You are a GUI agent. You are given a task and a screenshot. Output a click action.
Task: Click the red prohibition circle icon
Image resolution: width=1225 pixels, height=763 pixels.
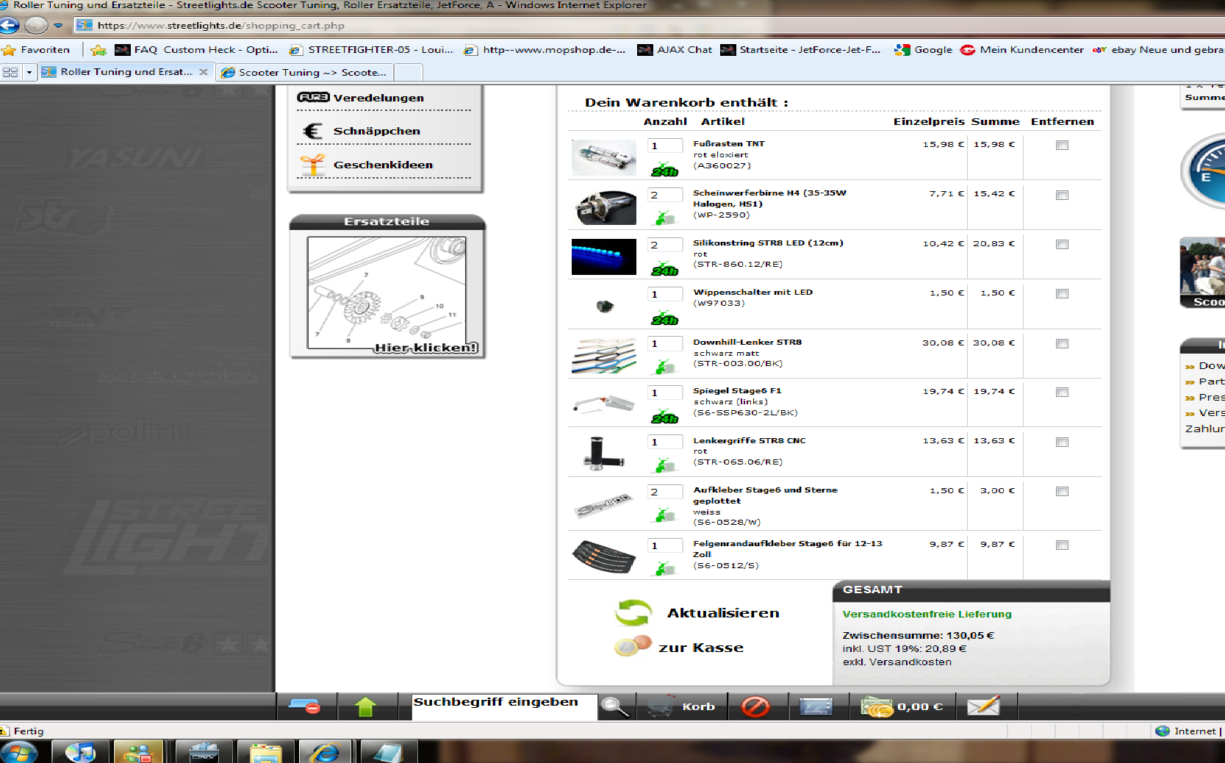(755, 707)
